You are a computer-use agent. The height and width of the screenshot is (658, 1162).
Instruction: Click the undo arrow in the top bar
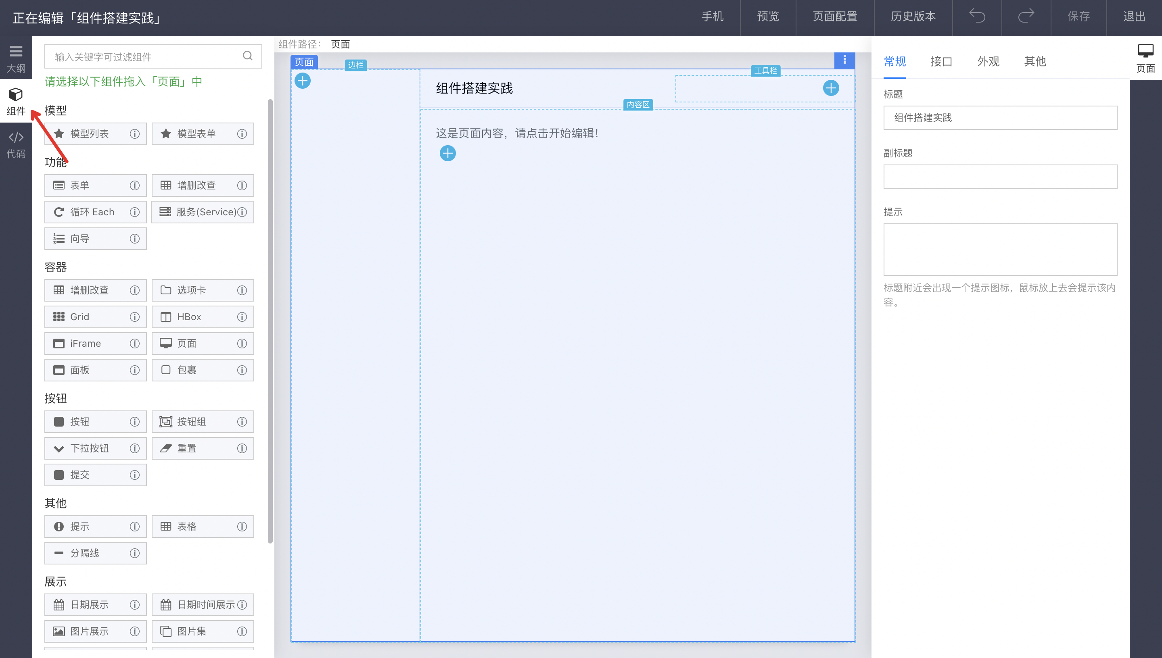tap(977, 17)
